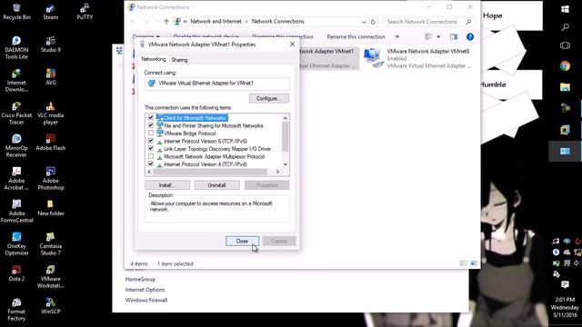Select Internet Download Manager icon
This screenshot has width=582, height=327.
pos(16,81)
